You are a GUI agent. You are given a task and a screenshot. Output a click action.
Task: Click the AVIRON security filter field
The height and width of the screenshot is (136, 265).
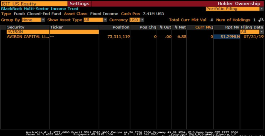tap(28, 32)
